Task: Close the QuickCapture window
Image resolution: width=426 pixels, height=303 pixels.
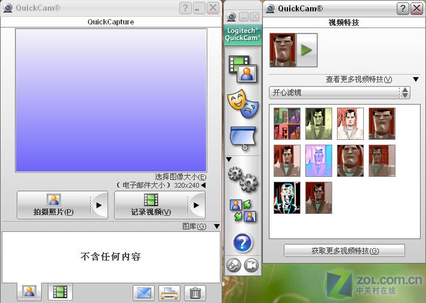Action: click(x=213, y=8)
